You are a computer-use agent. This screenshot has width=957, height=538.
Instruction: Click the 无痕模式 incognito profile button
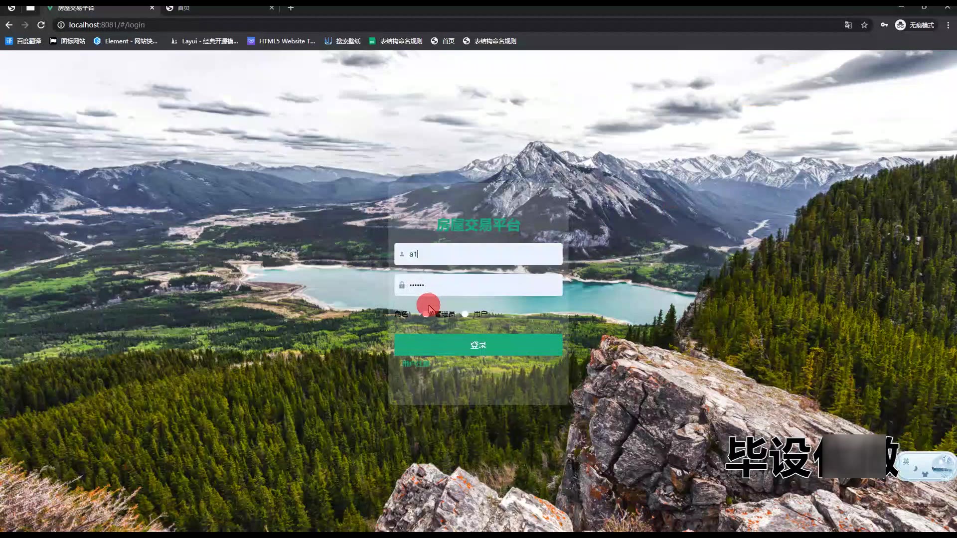coord(915,25)
